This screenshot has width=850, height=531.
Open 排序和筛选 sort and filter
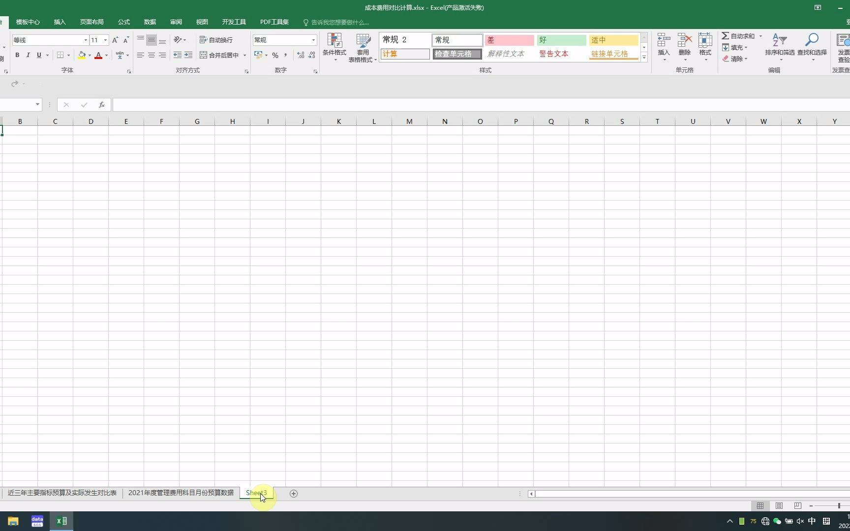coord(780,47)
